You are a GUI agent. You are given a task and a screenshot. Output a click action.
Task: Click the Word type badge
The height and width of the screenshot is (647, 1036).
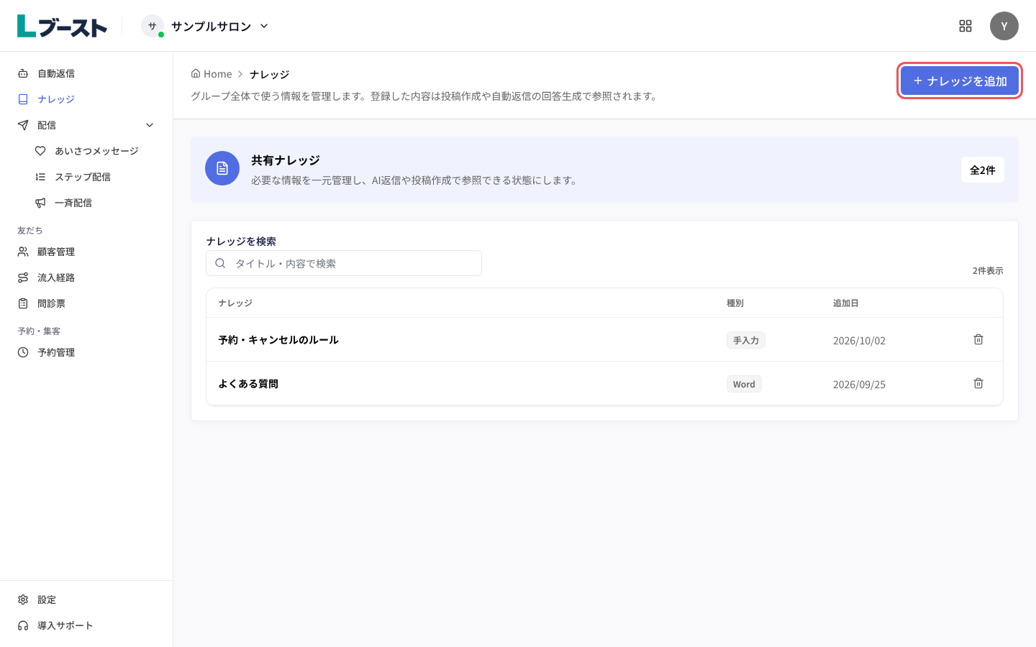744,384
